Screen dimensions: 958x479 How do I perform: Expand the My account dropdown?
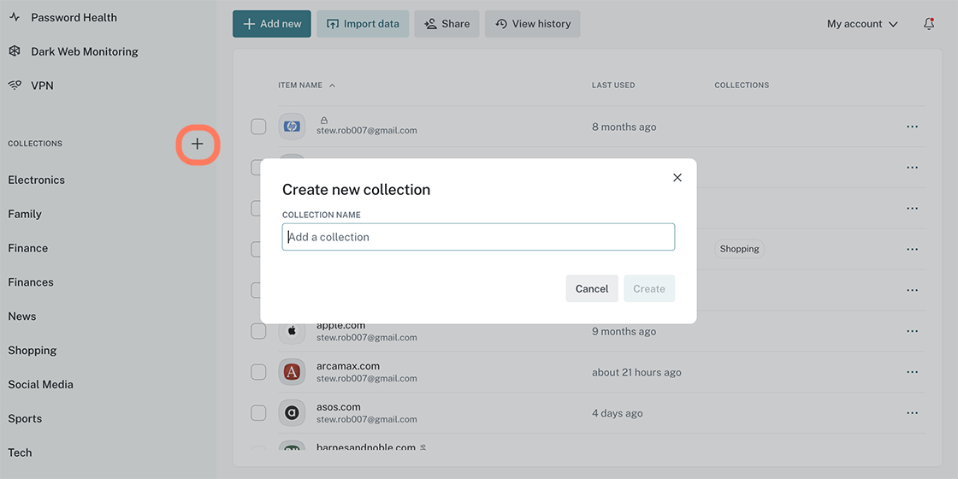coord(862,24)
